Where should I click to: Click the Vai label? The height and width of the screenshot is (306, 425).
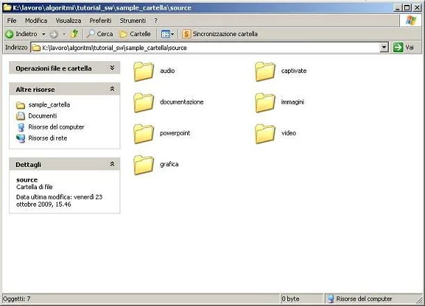pyautogui.click(x=410, y=47)
